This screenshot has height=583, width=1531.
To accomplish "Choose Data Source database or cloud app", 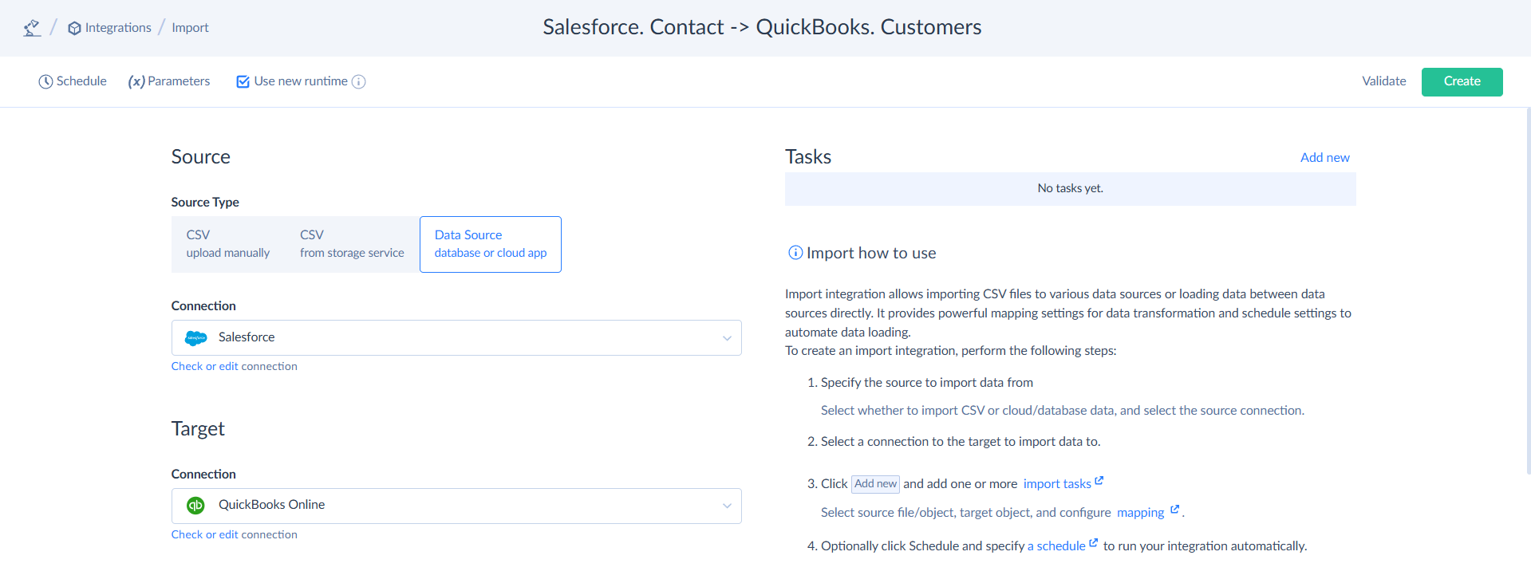I will (x=490, y=244).
